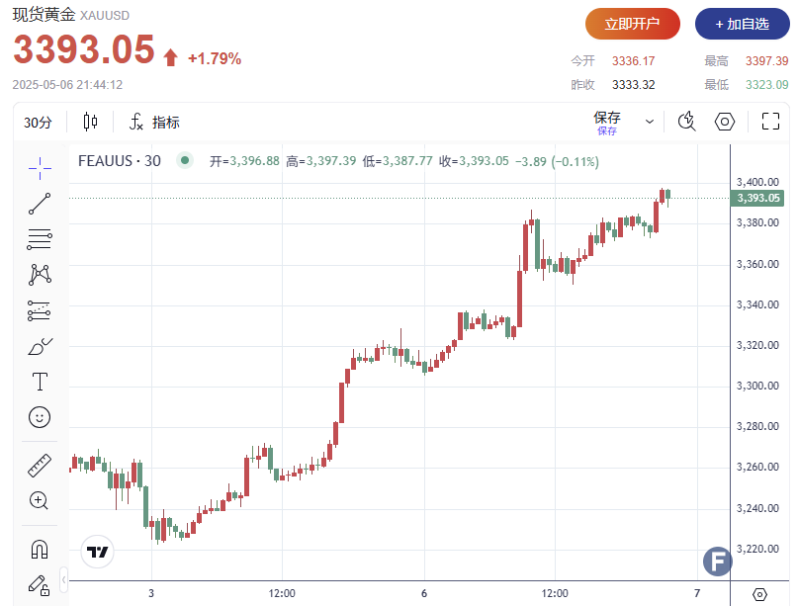Viewport: 798px width, 606px height.
Task: Open candlestick chart type selector
Action: [x=91, y=122]
